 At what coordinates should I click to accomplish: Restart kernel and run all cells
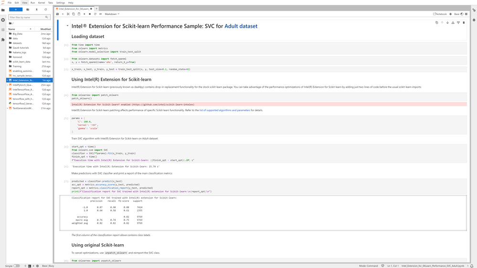coord(100,14)
